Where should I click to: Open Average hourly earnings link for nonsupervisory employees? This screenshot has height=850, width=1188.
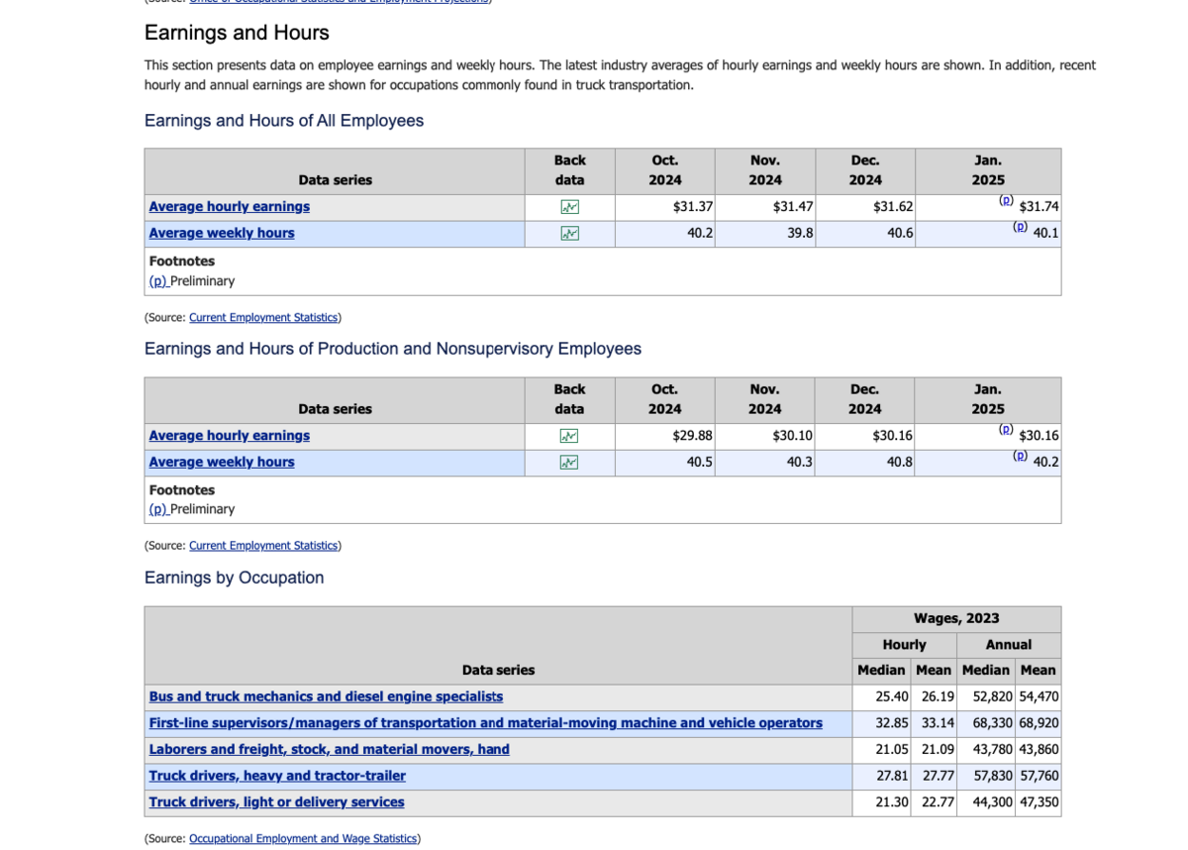click(229, 436)
